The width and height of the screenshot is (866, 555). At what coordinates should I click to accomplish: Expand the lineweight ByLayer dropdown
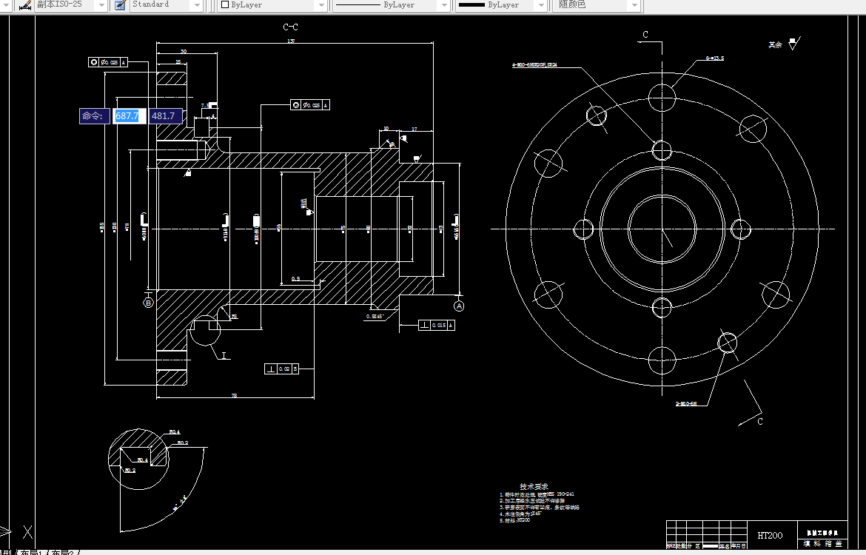pyautogui.click(x=540, y=4)
